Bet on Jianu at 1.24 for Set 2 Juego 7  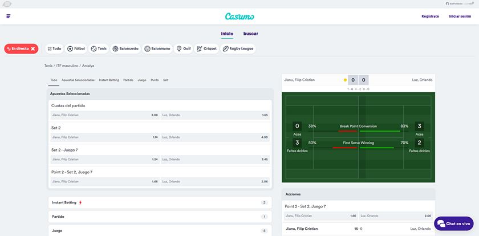tap(105, 160)
